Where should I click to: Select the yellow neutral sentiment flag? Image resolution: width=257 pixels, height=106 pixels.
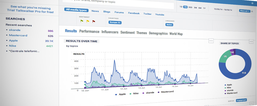coord(88,21)
